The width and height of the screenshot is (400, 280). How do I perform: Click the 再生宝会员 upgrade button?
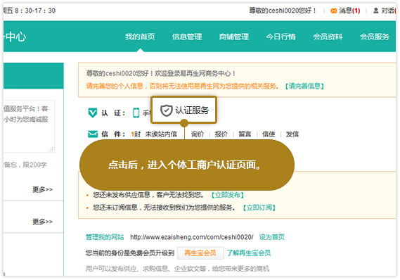pos(200,253)
